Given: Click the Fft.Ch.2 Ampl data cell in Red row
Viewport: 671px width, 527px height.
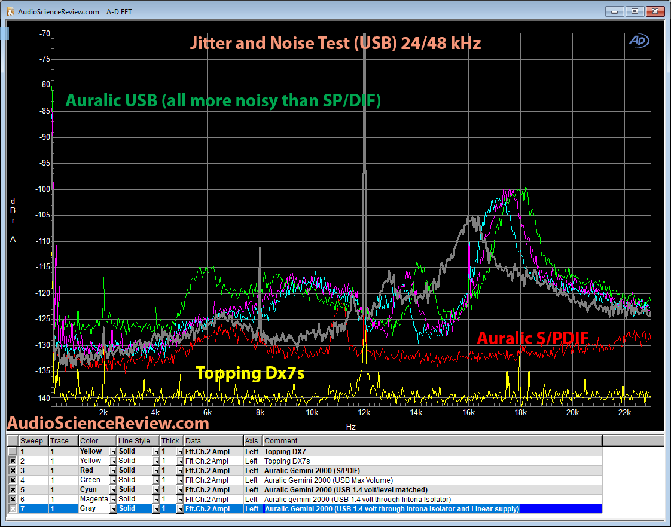Looking at the screenshot, I should click(x=213, y=471).
